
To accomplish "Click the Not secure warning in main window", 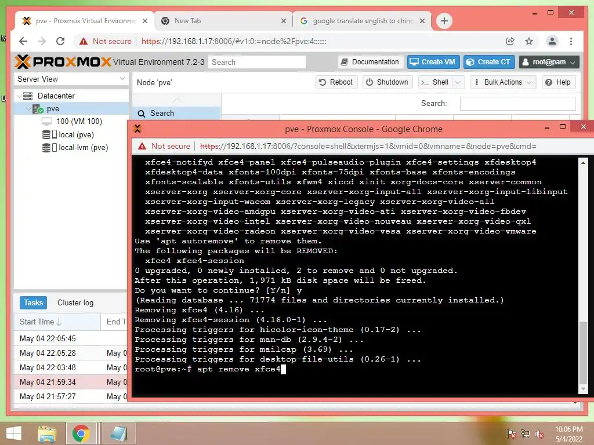I will (106, 41).
